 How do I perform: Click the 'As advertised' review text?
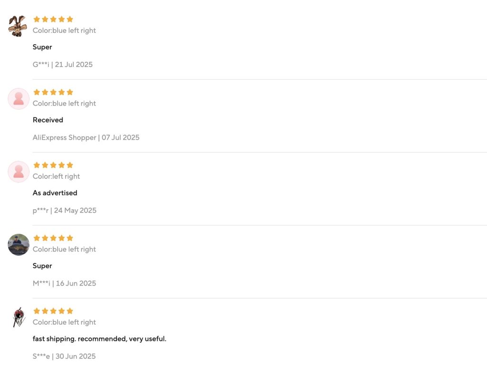click(x=55, y=193)
